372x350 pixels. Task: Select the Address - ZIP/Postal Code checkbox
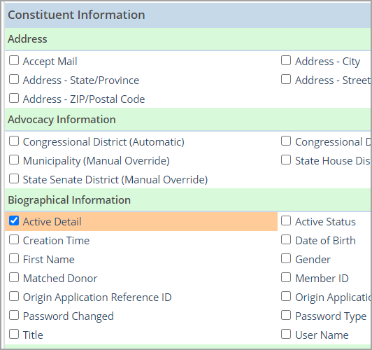pos(14,98)
